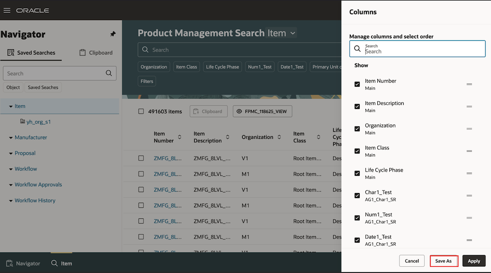Open first ZMFG_8L item number link
The width and height of the screenshot is (491, 273).
(167, 158)
